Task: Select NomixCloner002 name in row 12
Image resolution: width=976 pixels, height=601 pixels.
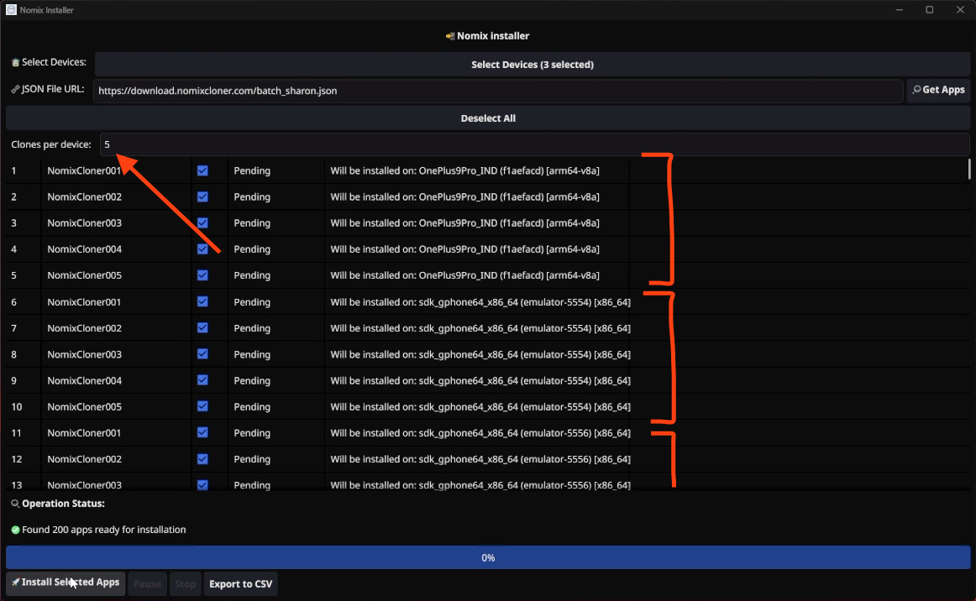Action: coord(84,459)
